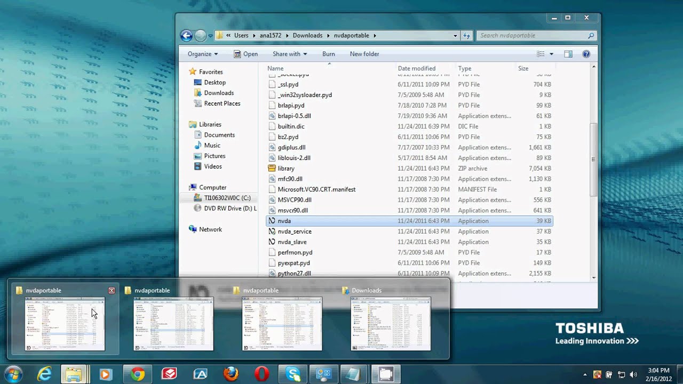683x384 pixels.
Task: Open the Help question mark icon
Action: [586, 54]
